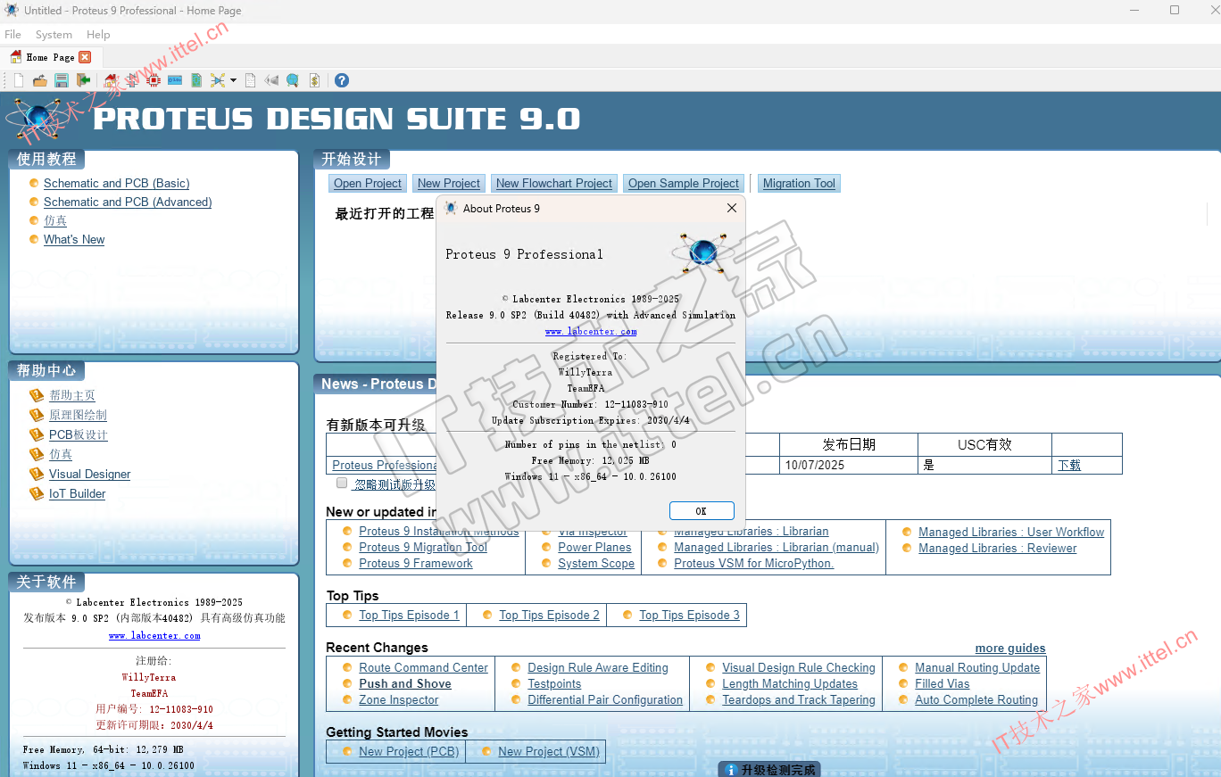Click the Save Project floppy disk icon

click(62, 80)
